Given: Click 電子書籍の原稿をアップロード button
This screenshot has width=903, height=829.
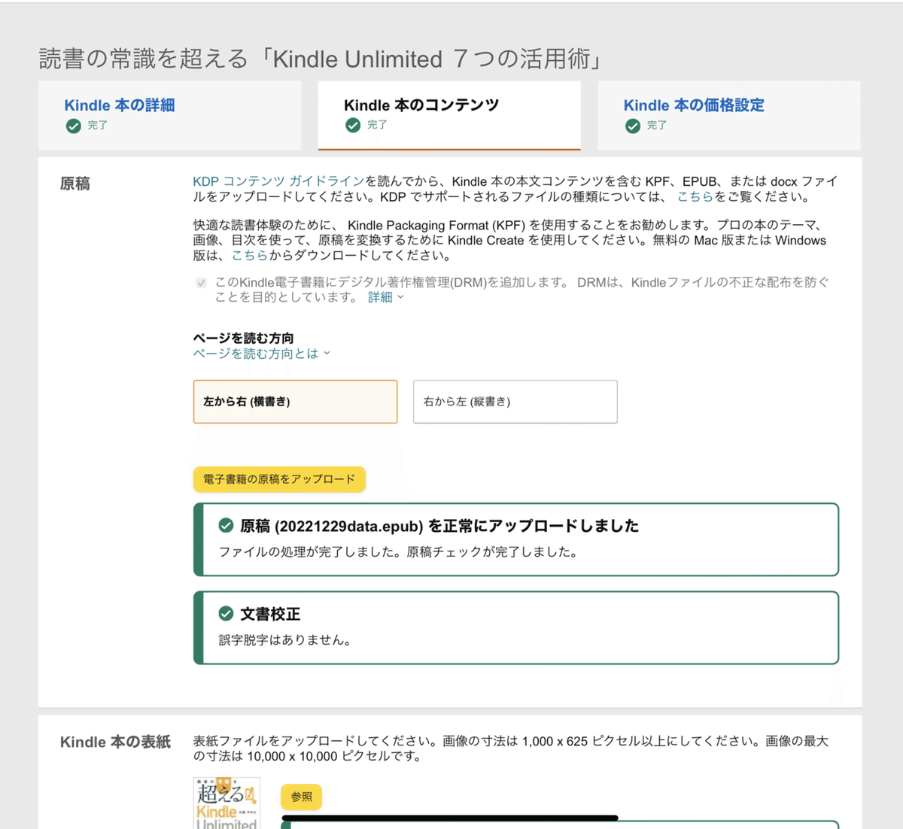Looking at the screenshot, I should (x=279, y=479).
